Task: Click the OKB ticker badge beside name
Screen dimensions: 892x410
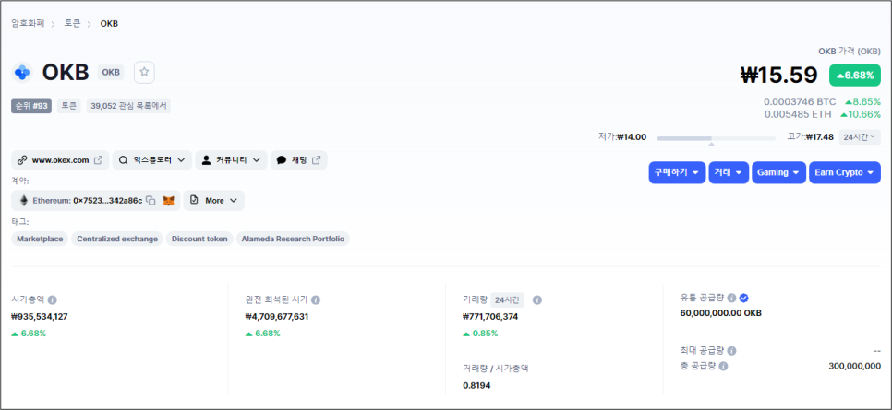Action: click(x=111, y=72)
